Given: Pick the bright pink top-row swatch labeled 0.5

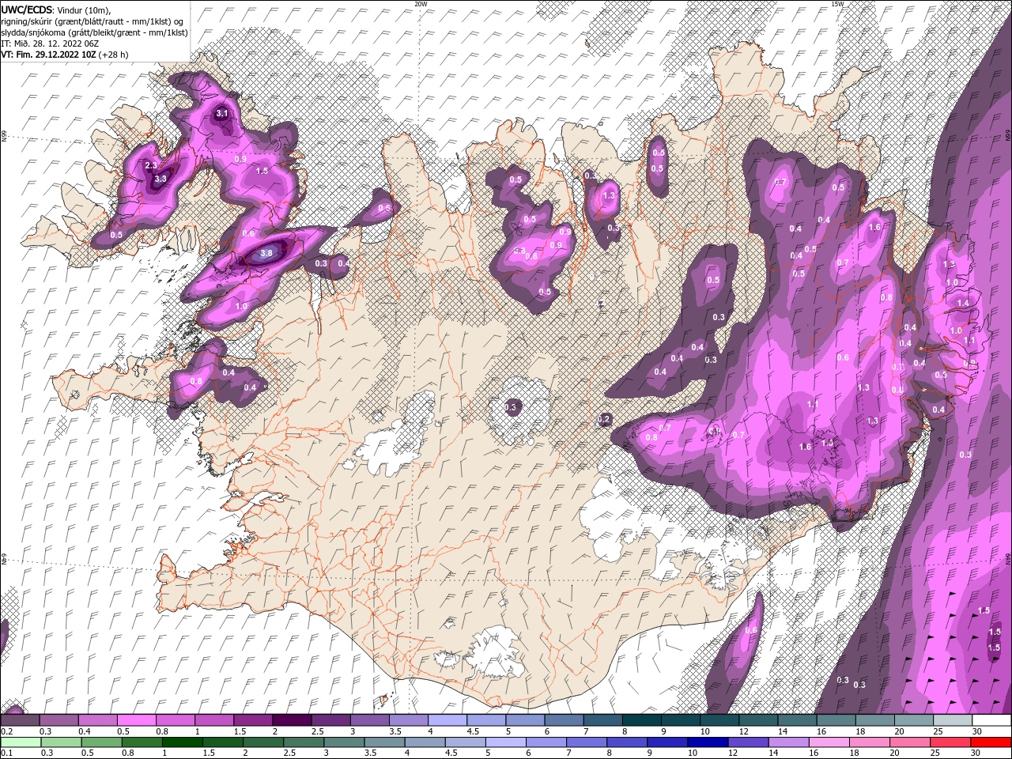Looking at the screenshot, I should coord(136,720).
